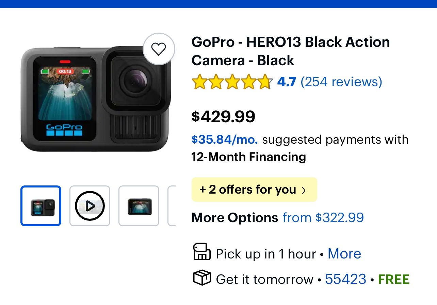Select the first camera thumbnail
The width and height of the screenshot is (437, 305).
coord(41,205)
